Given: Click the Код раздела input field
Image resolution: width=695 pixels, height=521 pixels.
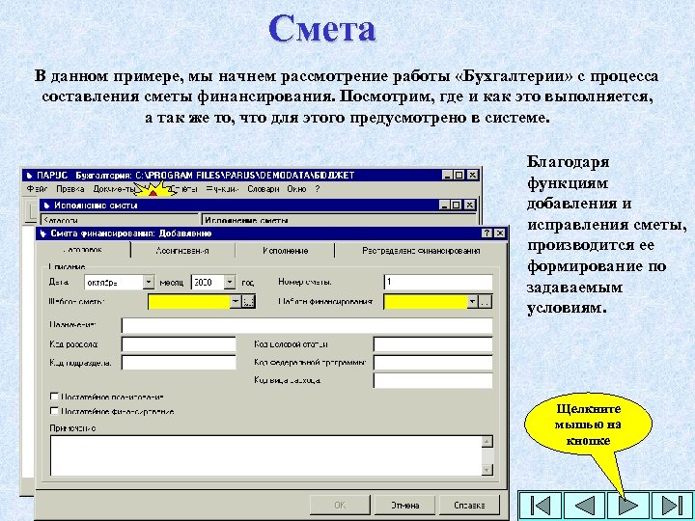Looking at the screenshot, I should [x=179, y=344].
